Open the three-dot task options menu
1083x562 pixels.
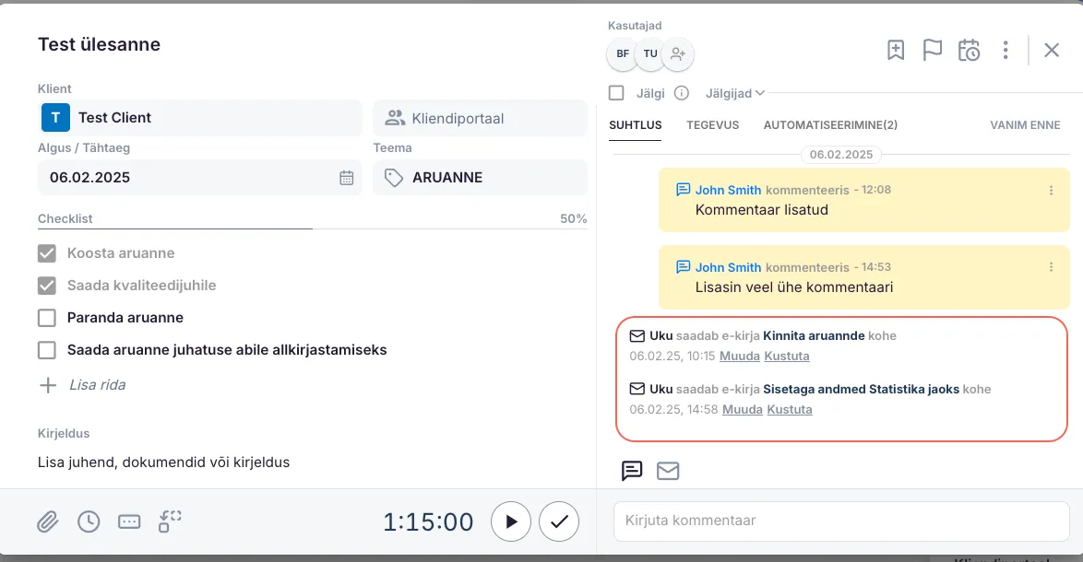tap(1006, 51)
